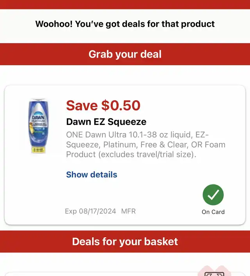Tap the red bar at the top
Viewport: 250px width, 276px height.
coord(125,4)
